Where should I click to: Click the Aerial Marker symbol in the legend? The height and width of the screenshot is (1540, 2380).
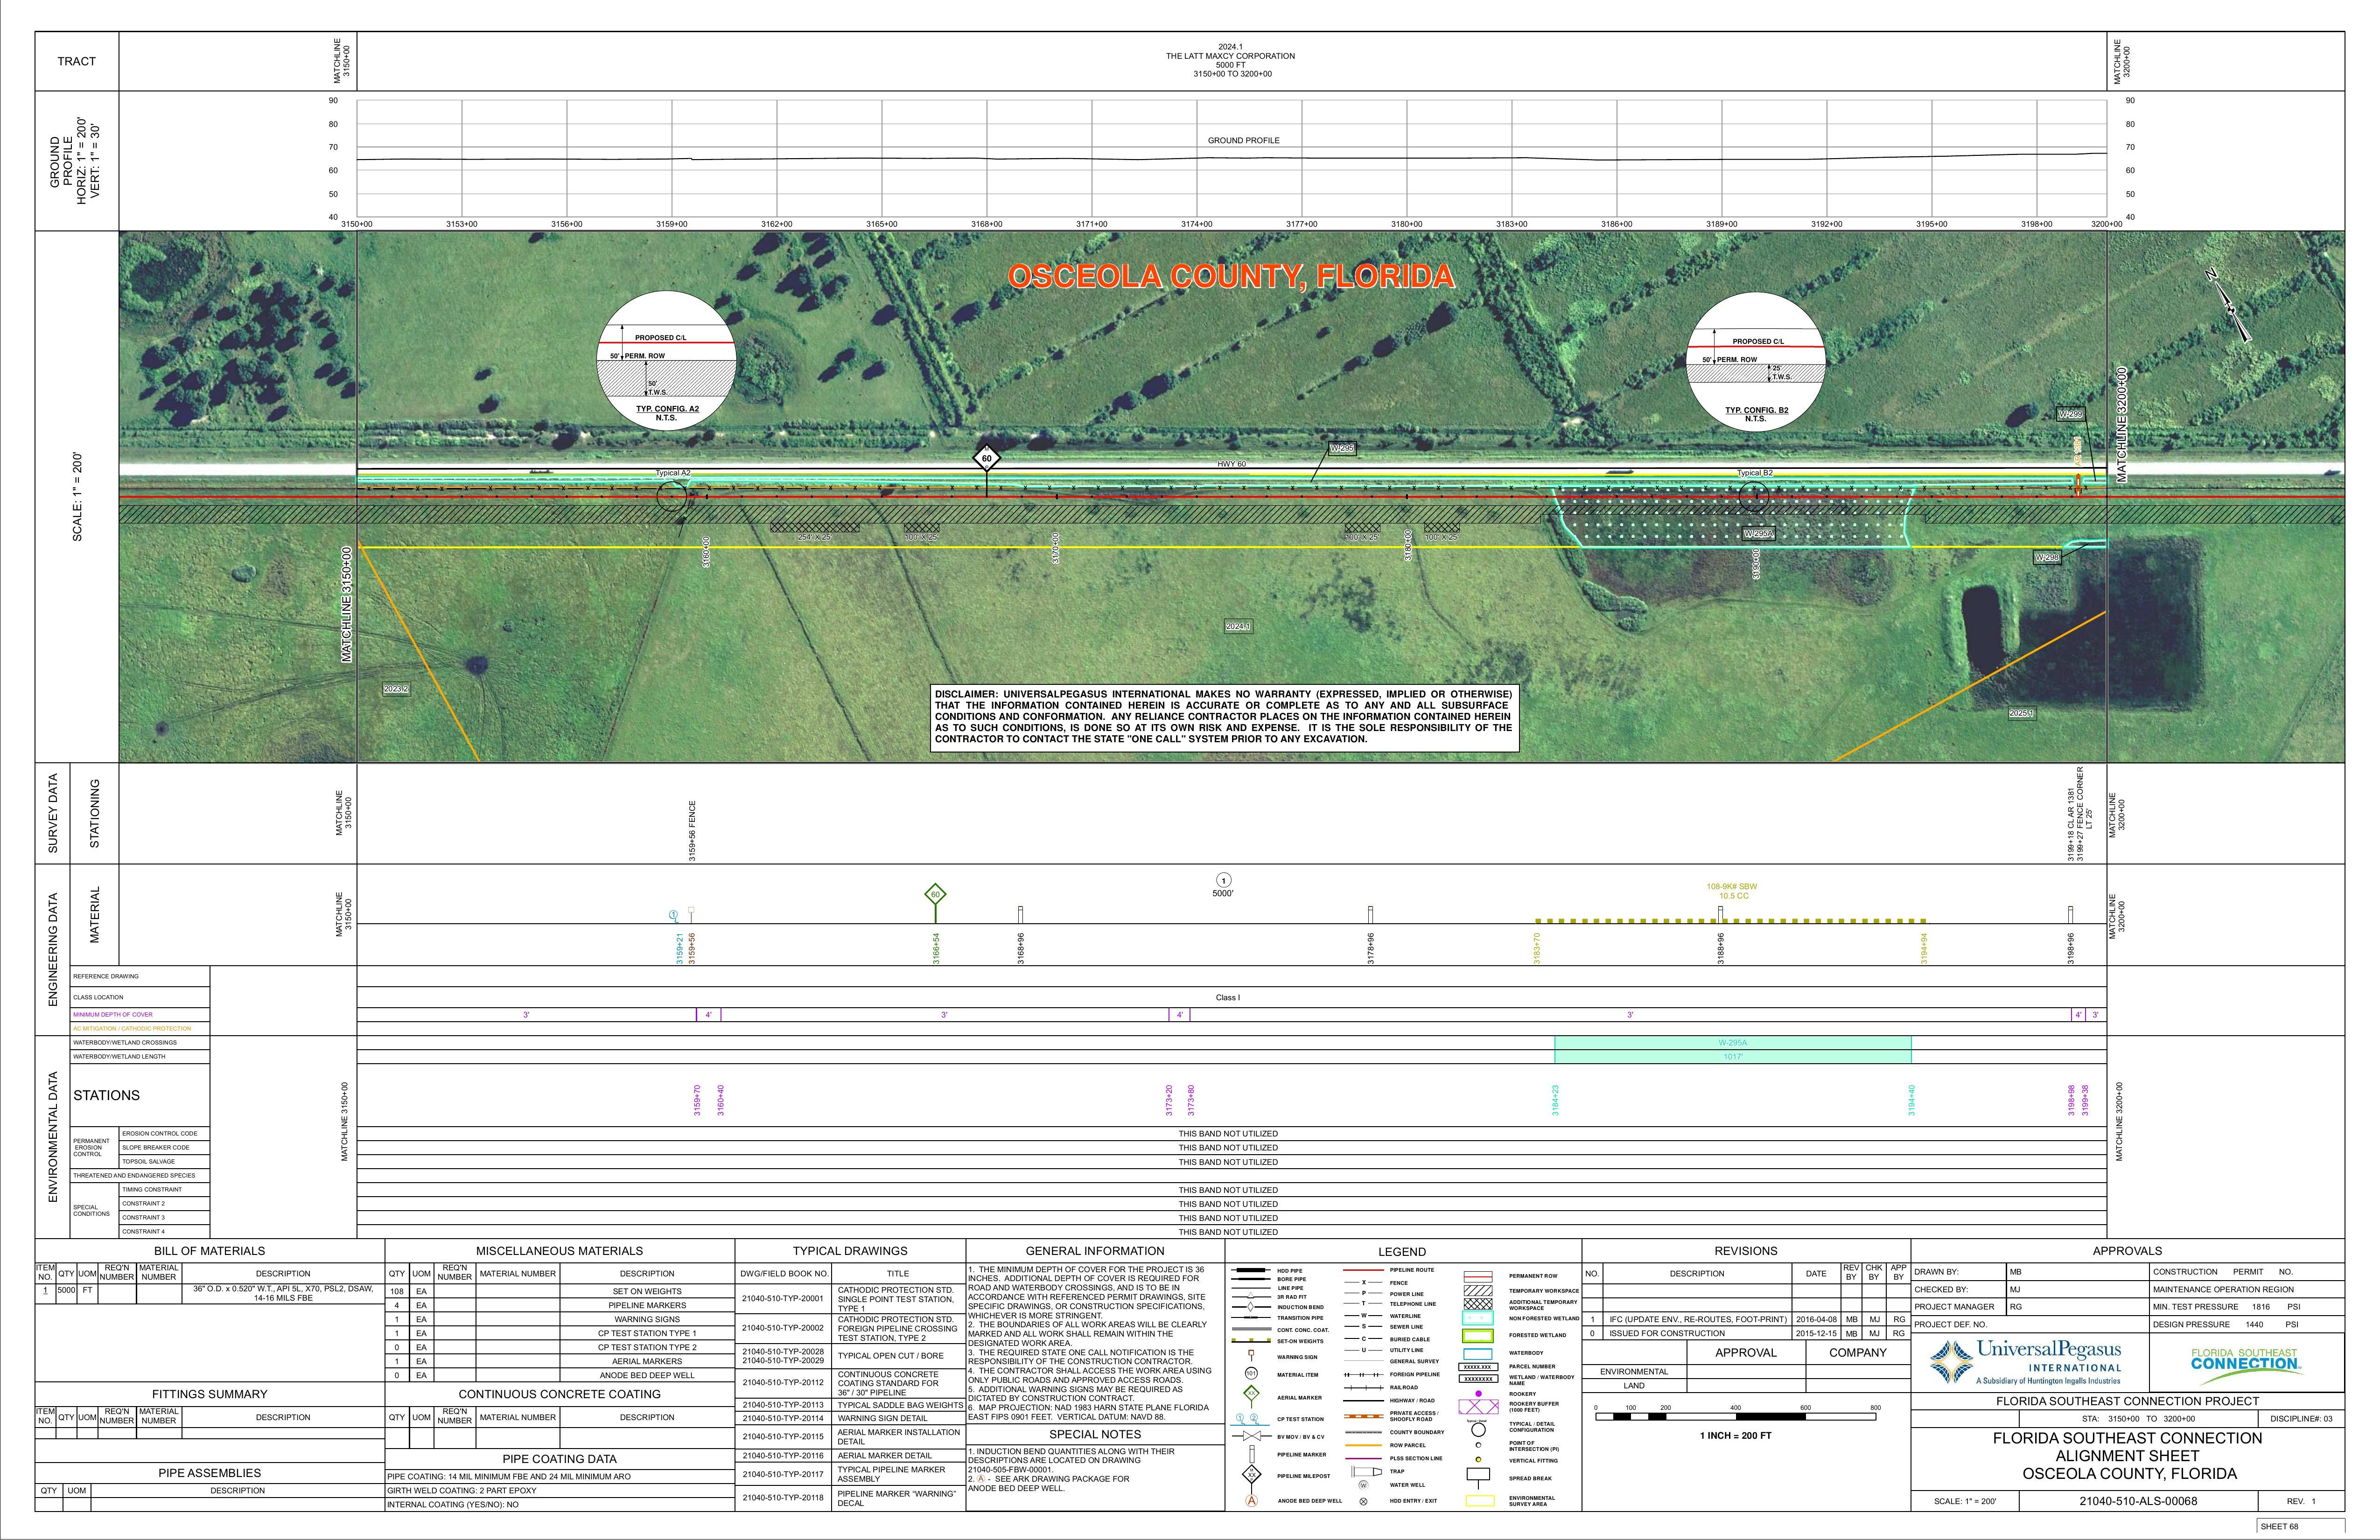[1250, 1394]
